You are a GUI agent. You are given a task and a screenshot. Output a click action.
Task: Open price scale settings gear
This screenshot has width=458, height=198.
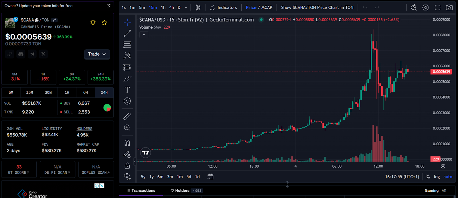pos(443,166)
